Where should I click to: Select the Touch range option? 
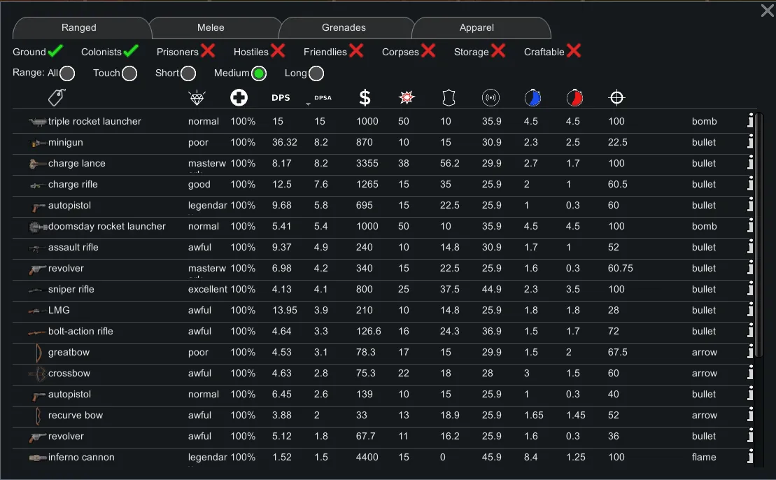(129, 73)
